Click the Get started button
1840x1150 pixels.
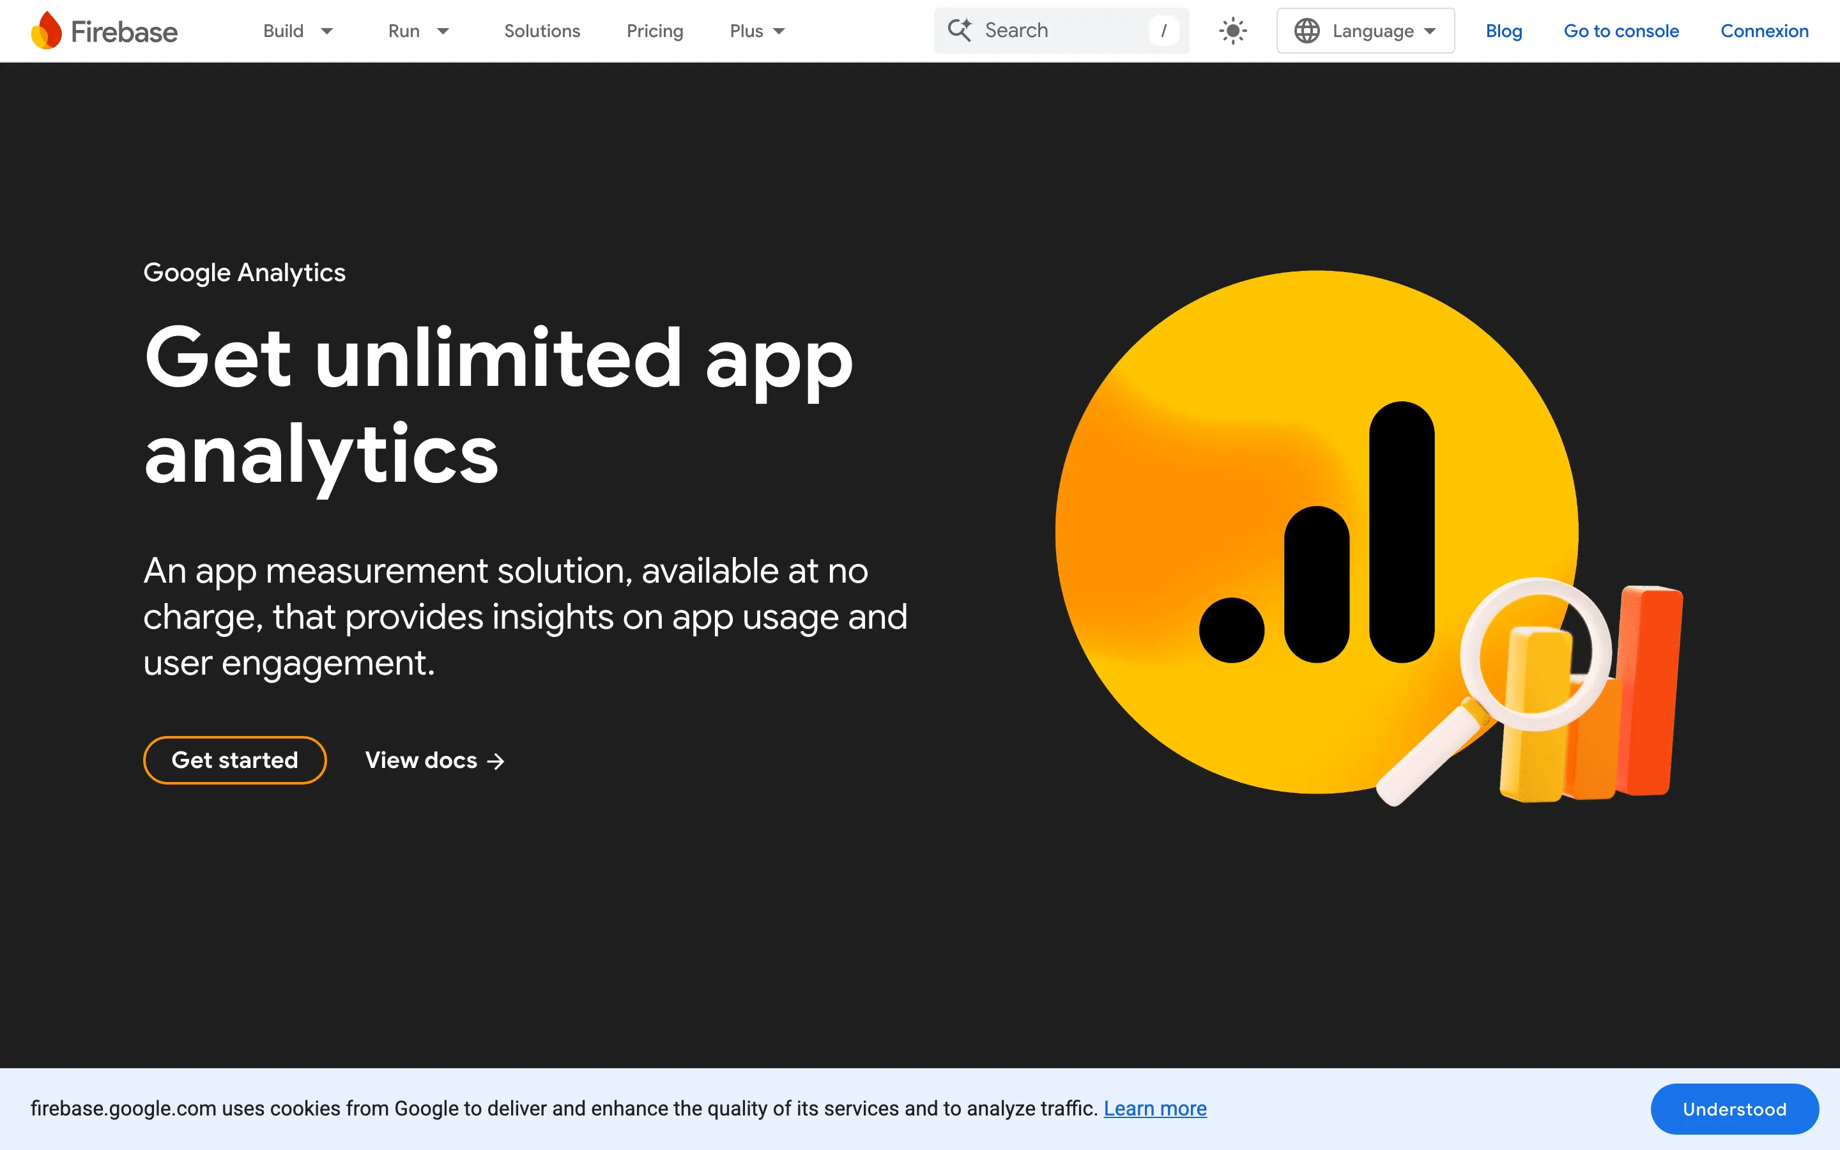[235, 760]
